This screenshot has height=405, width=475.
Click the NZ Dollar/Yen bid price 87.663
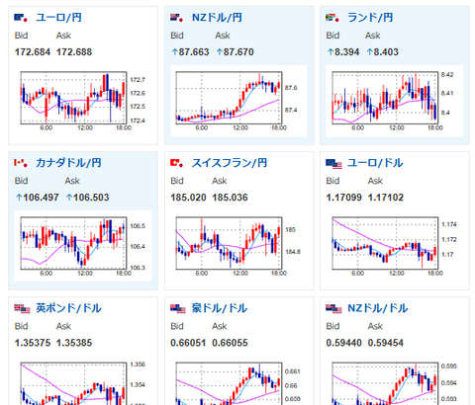point(190,52)
